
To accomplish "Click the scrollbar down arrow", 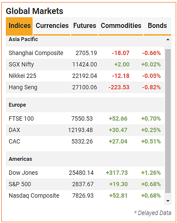I will (x=168, y=201).
